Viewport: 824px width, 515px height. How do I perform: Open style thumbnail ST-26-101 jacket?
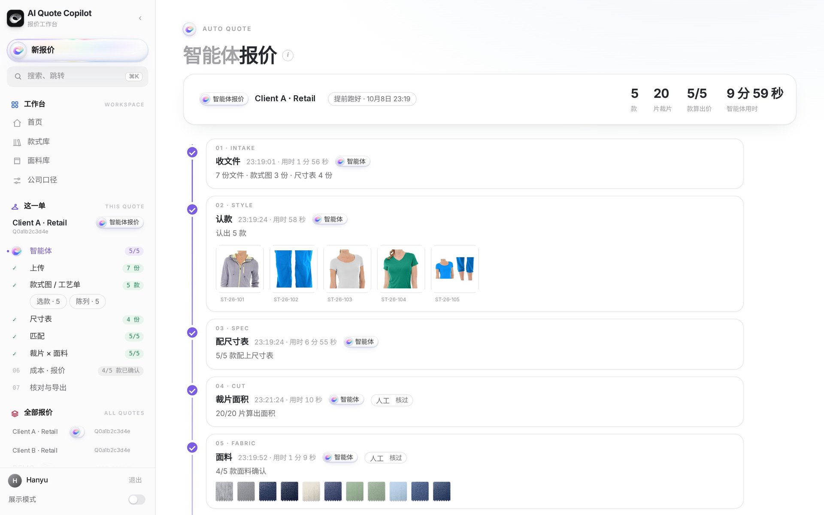point(240,269)
